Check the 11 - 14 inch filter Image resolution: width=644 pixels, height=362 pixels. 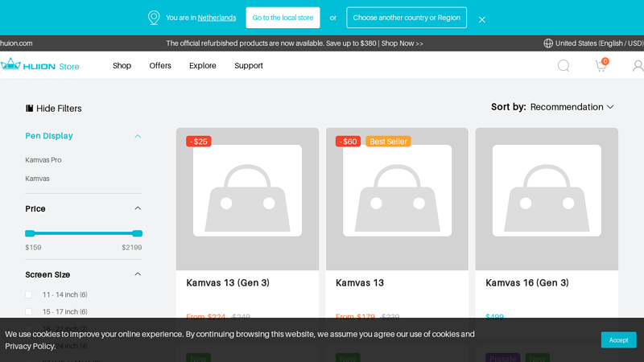coord(29,295)
